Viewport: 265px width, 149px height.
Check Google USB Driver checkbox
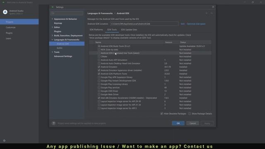pos(99,91)
